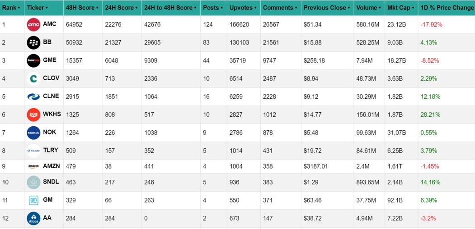475x229 pixels.
Task: Click the Clover Health logo icon
Action: tap(33, 79)
